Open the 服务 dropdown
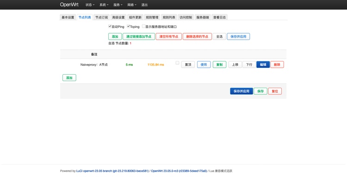The width and height of the screenshot is (347, 177). pos(118,5)
